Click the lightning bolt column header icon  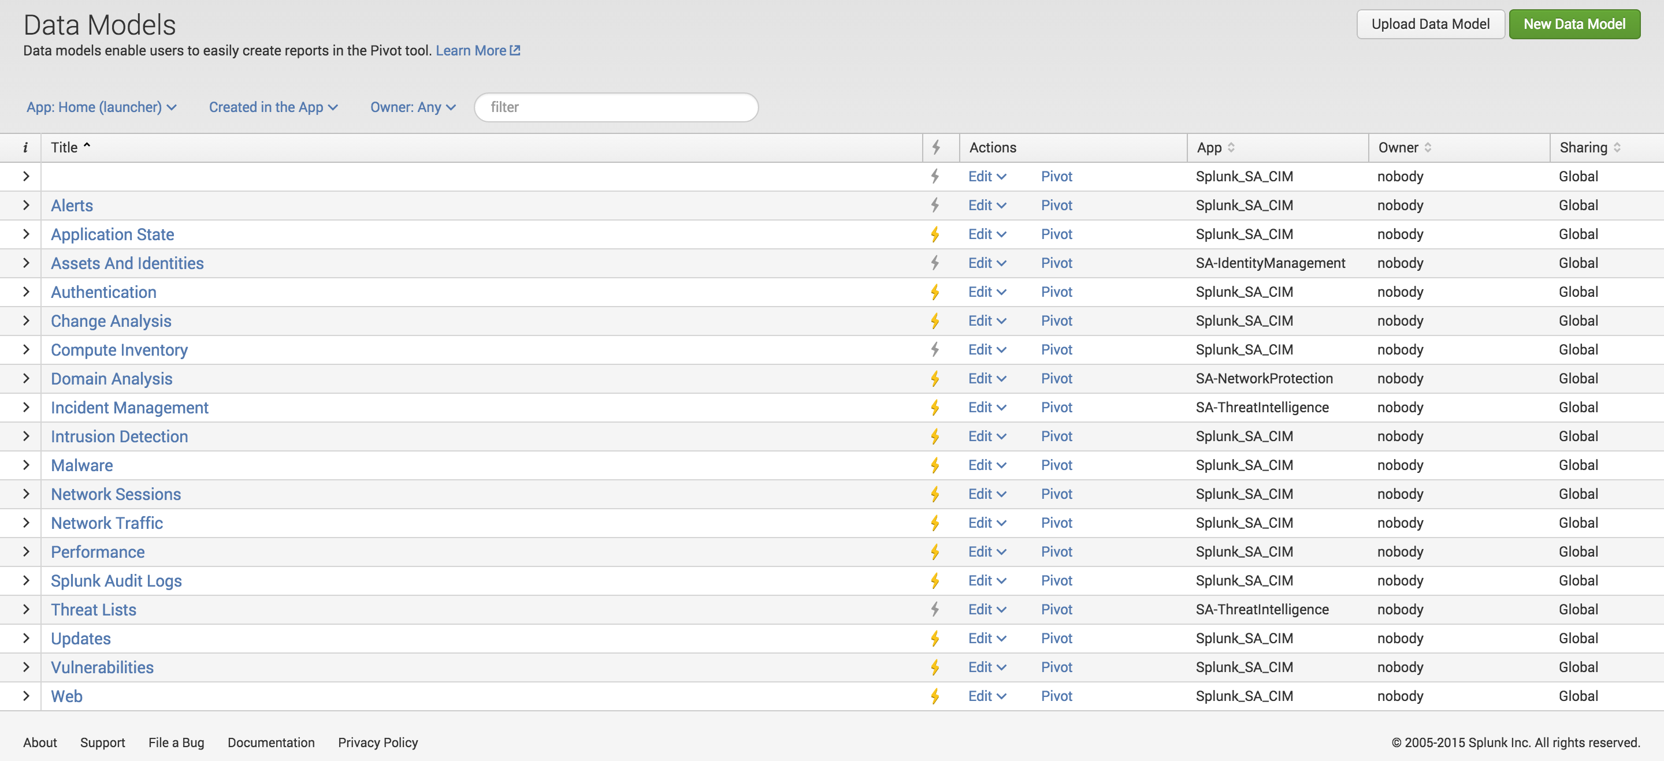(936, 148)
